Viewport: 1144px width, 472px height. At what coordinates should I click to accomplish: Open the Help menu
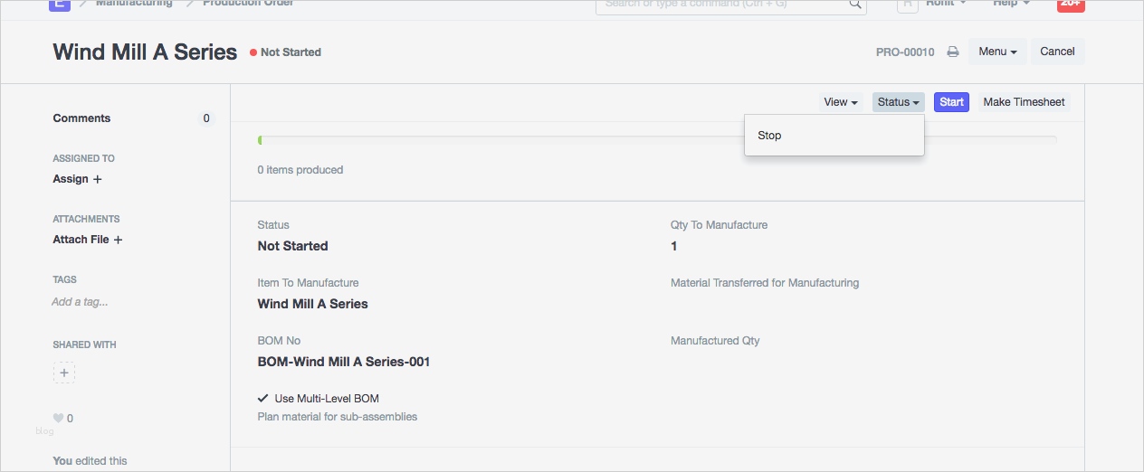point(1011,4)
